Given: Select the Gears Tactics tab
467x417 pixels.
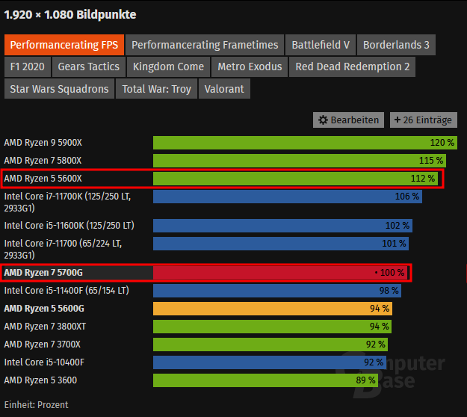Looking at the screenshot, I should click(88, 67).
